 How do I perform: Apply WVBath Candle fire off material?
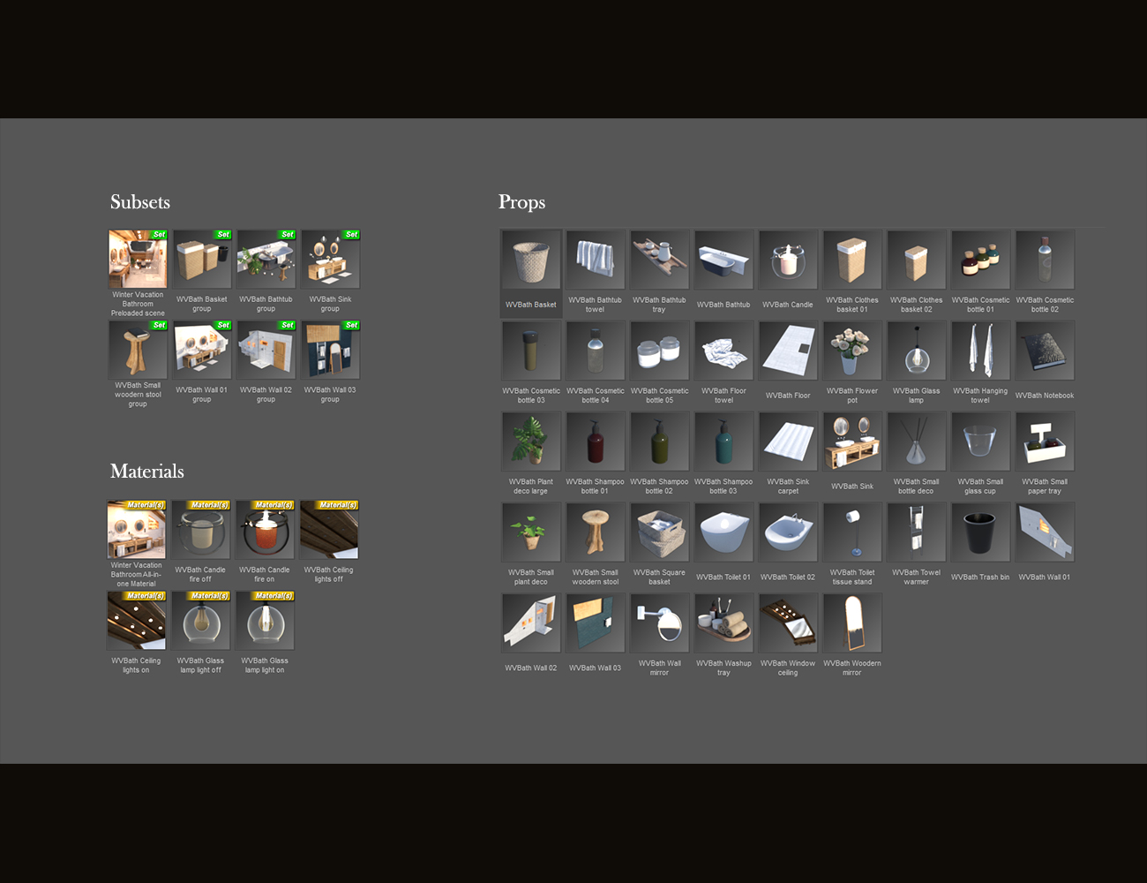pyautogui.click(x=201, y=530)
